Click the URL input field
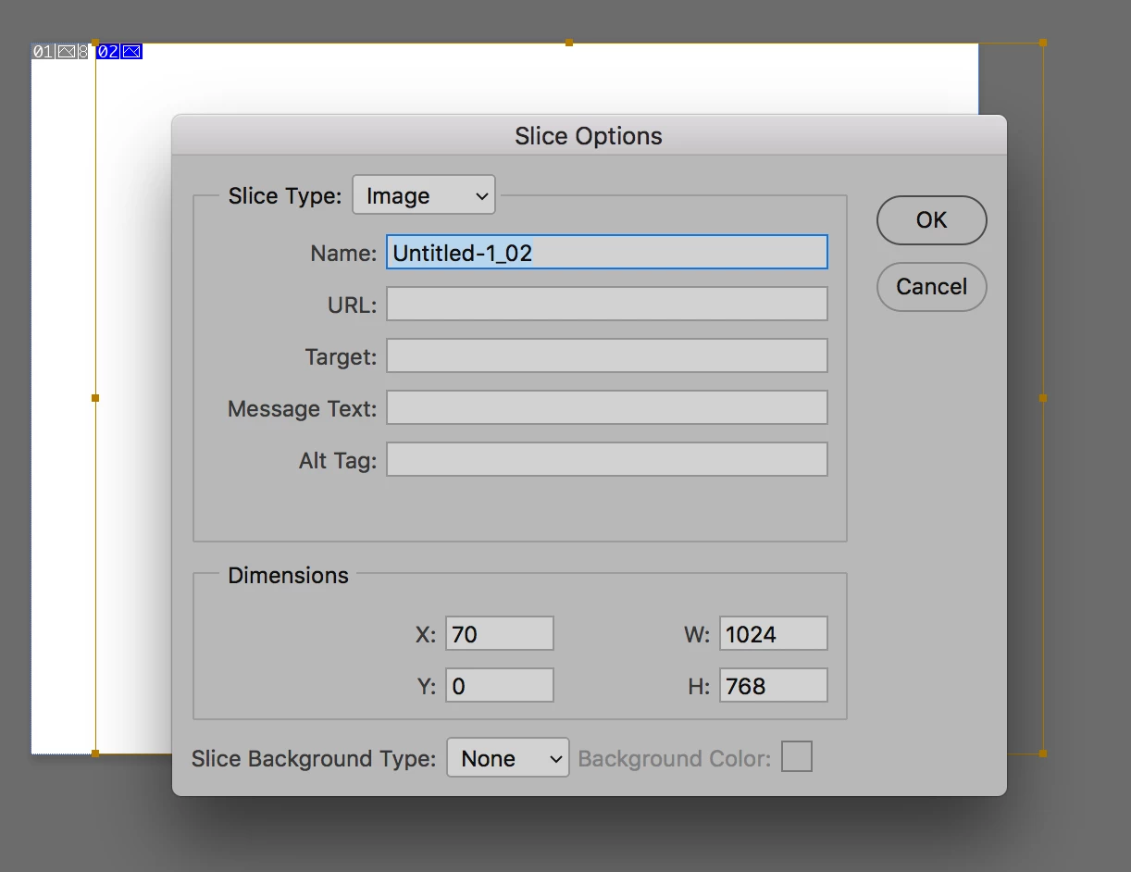 click(x=606, y=304)
